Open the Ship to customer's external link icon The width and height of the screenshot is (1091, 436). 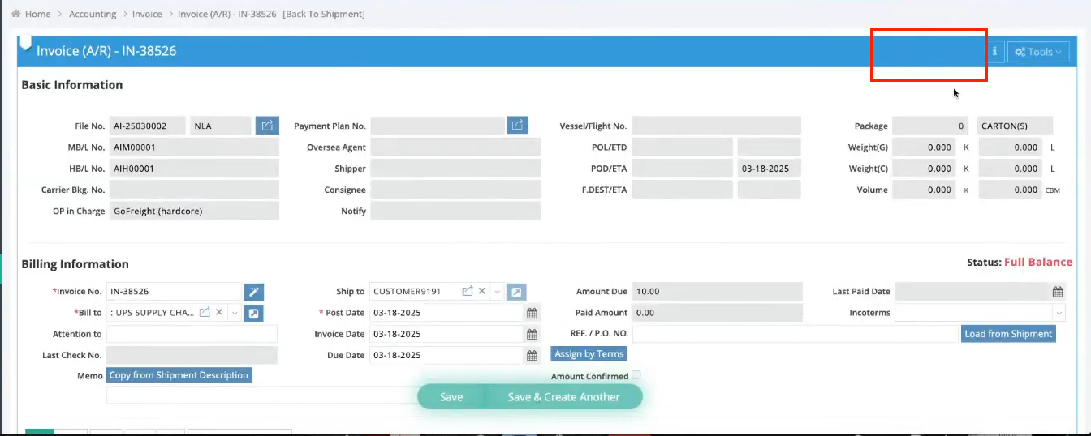coord(468,292)
